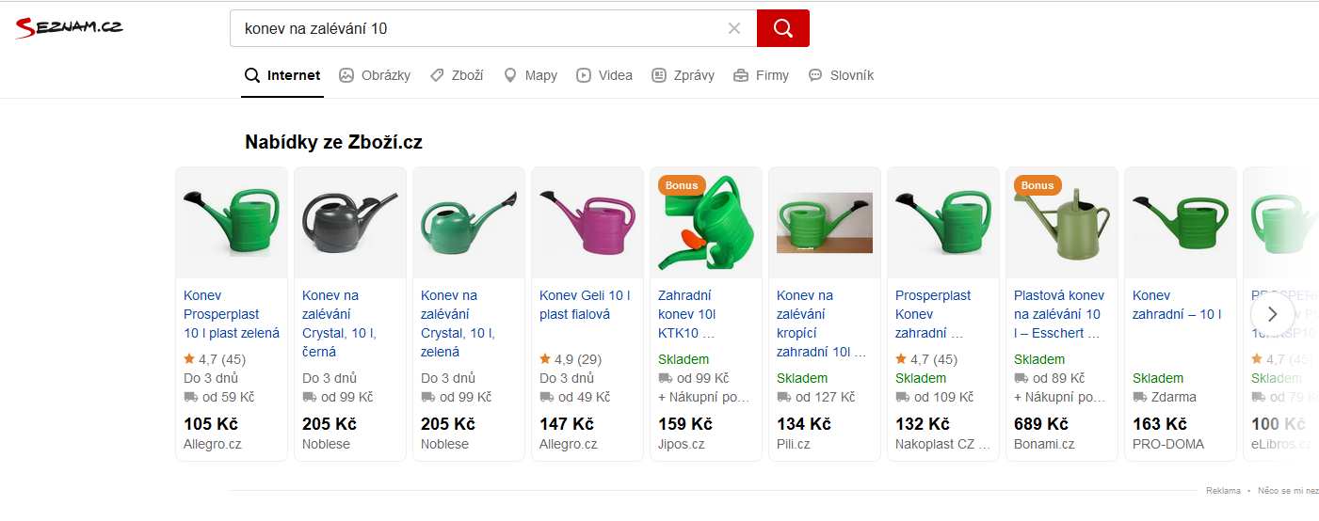
Task: Click the purple Geli watering can image
Action: pos(587,224)
